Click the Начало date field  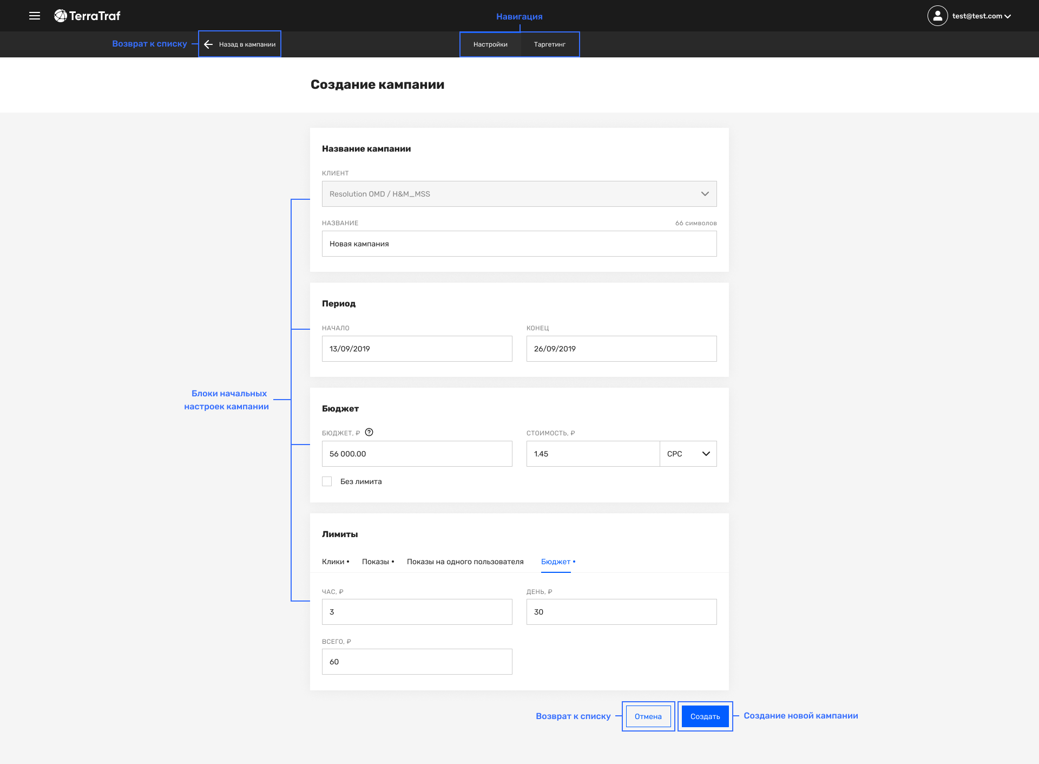point(417,349)
